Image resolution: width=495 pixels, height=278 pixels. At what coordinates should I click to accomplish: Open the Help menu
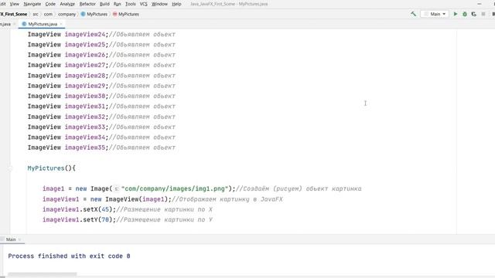[176, 4]
